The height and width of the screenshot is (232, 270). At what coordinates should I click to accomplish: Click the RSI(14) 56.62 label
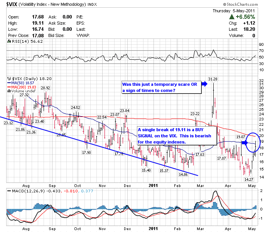pos(27,42)
